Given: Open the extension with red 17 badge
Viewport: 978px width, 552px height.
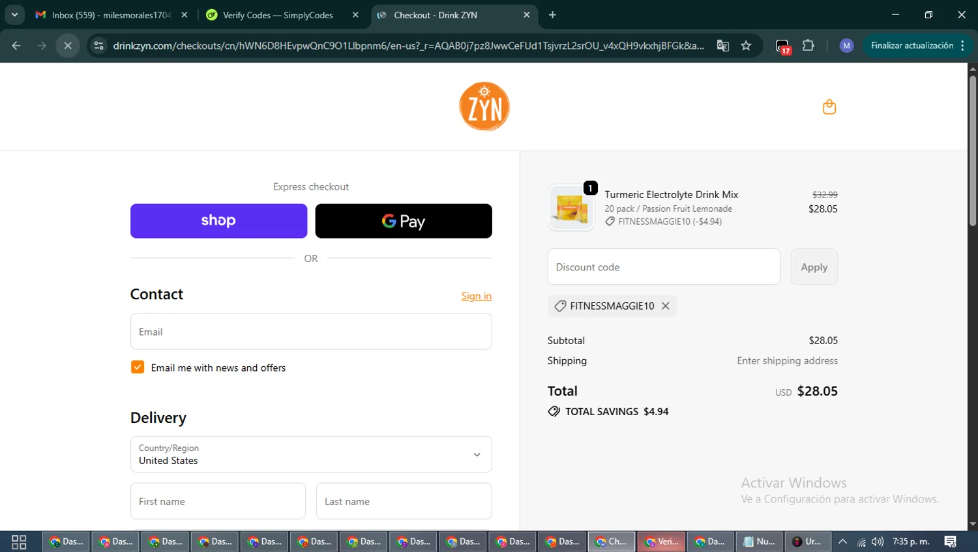Looking at the screenshot, I should (x=782, y=46).
